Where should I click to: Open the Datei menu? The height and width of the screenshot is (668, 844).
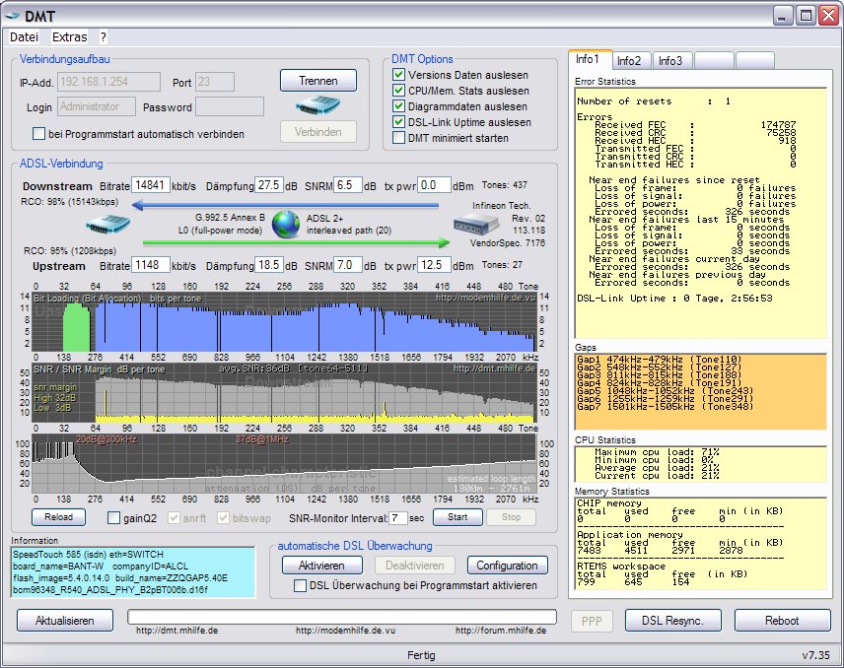(24, 36)
